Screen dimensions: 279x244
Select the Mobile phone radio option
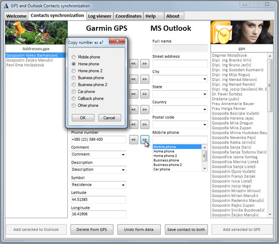[x=73, y=57]
